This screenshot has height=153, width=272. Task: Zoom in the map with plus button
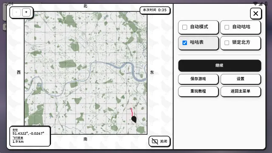(x=26, y=12)
